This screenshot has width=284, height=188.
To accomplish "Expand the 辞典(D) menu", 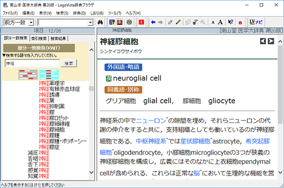I will click(80, 13).
